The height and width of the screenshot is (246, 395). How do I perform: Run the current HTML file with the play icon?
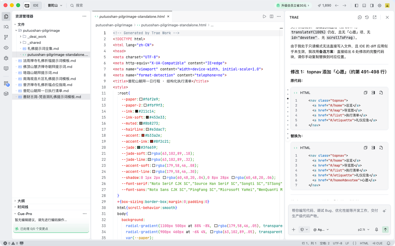[264, 16]
